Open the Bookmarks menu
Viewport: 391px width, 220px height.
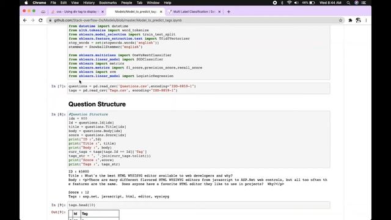(x=108, y=2)
